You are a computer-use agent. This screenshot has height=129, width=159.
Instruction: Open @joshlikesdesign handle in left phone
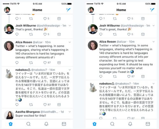point(48,26)
